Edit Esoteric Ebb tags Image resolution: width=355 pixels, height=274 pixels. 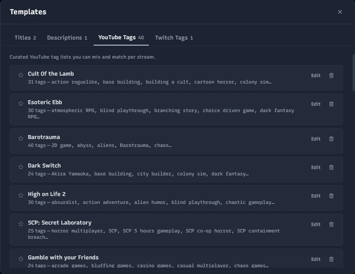[316, 104]
